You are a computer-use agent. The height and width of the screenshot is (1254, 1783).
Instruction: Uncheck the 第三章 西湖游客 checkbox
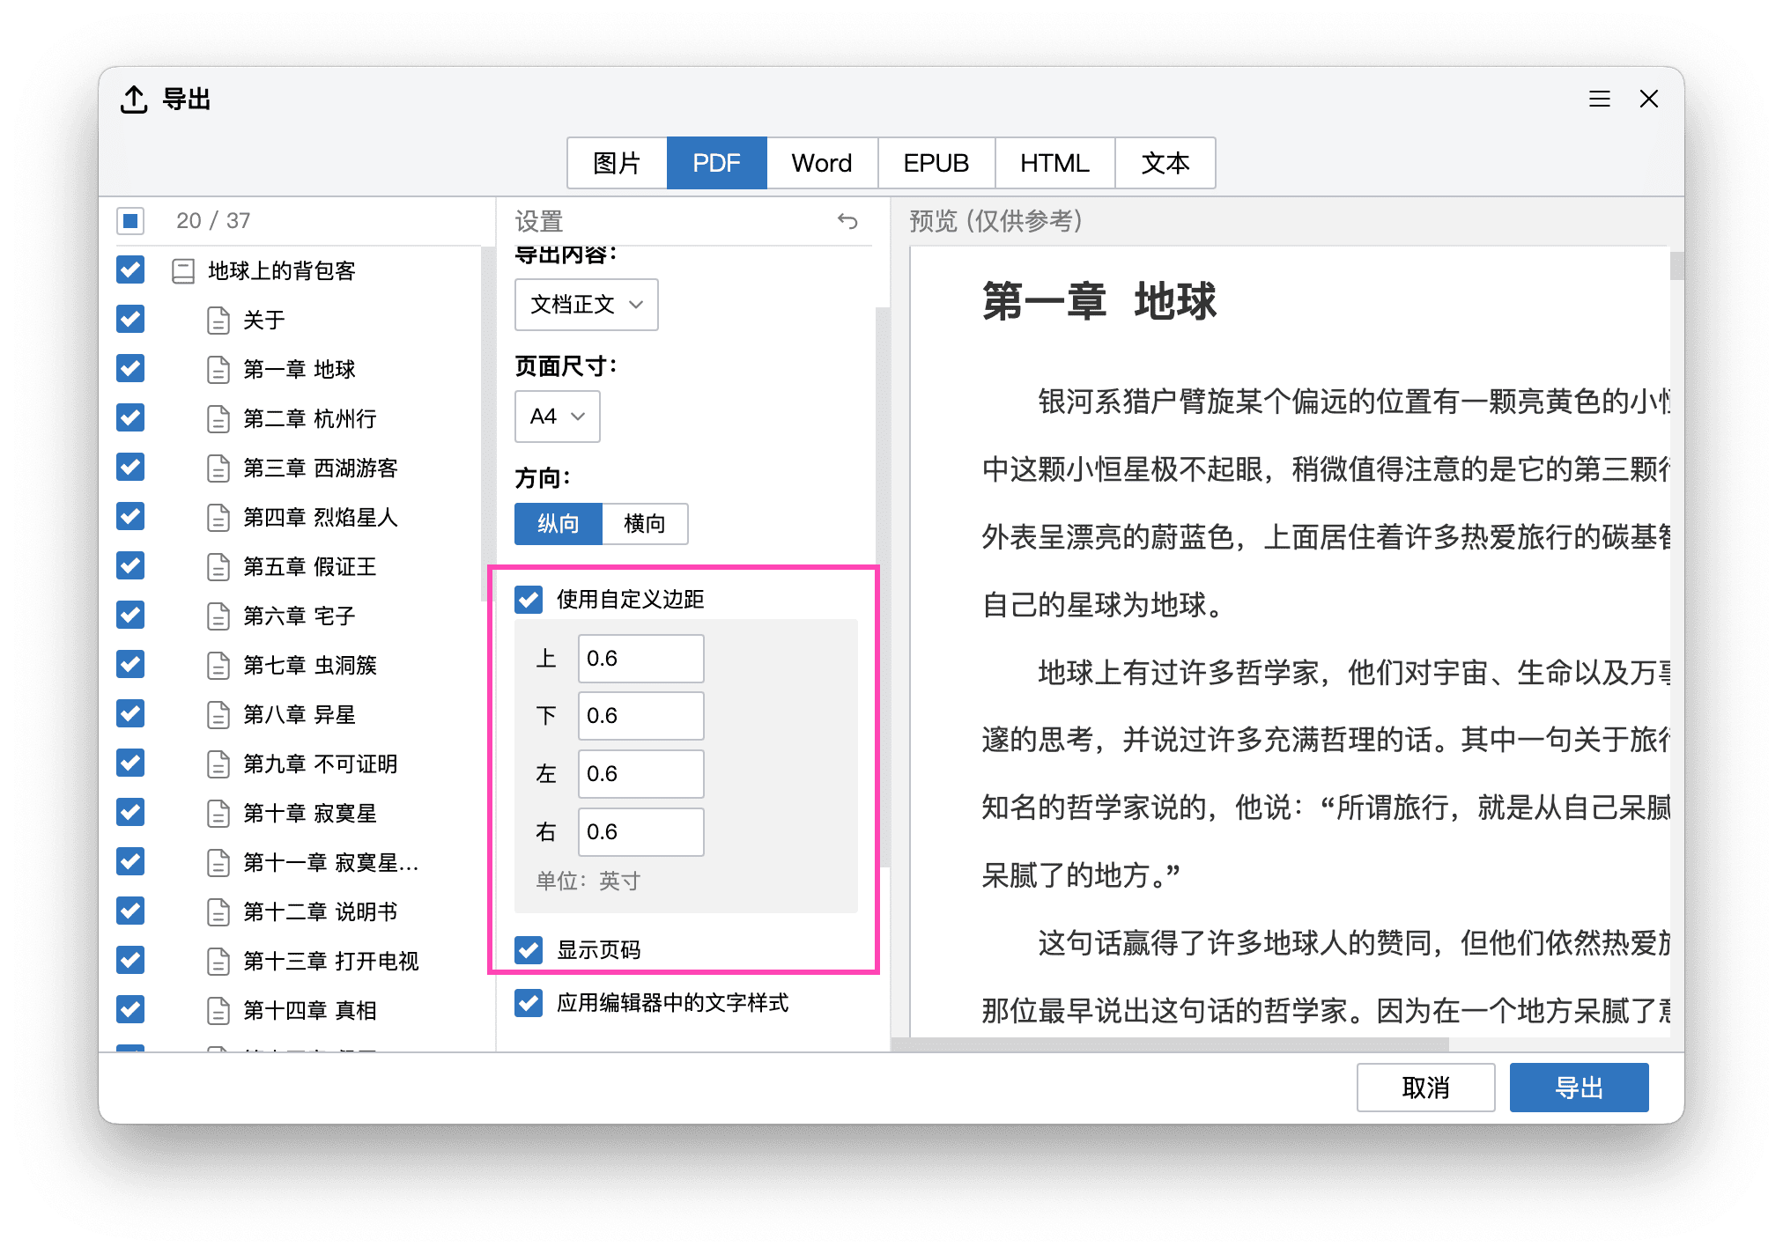(x=130, y=467)
